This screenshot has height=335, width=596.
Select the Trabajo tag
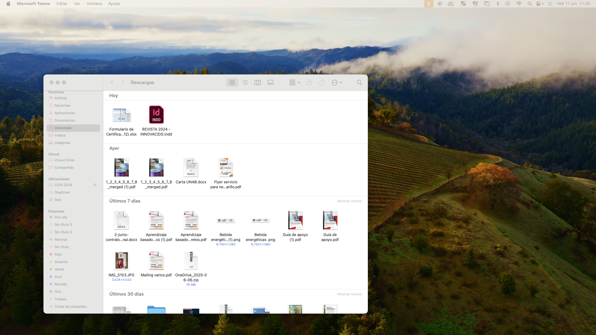(73, 299)
